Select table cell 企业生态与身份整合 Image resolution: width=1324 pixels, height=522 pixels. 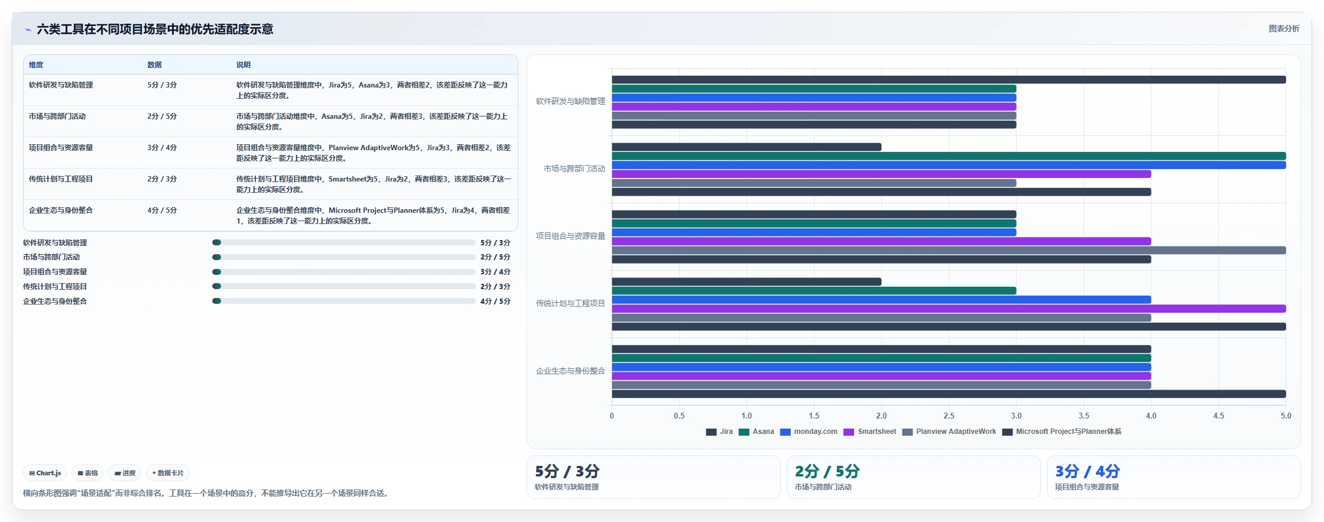click(x=61, y=210)
